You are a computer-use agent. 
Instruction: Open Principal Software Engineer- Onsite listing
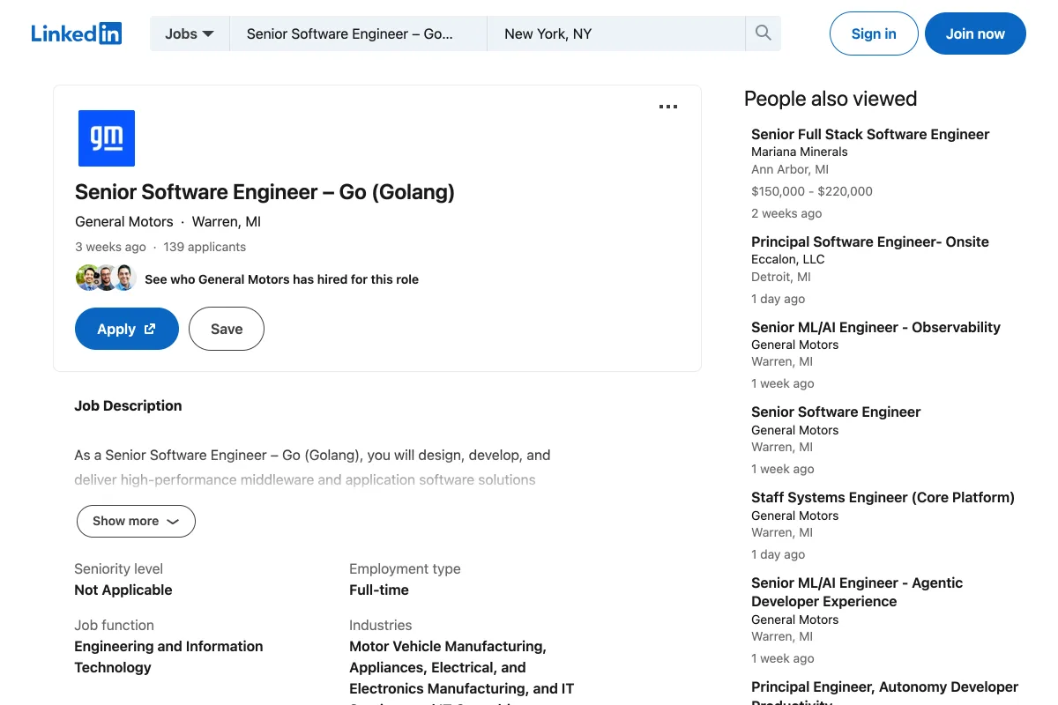tap(870, 241)
